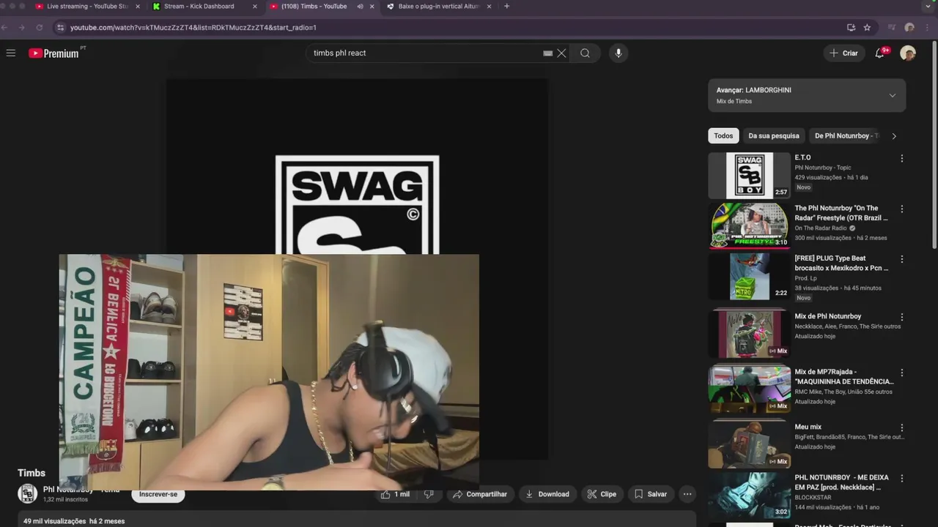938x527 pixels.
Task: Open the YouTube guide hamburger menu
Action: [x=11, y=53]
